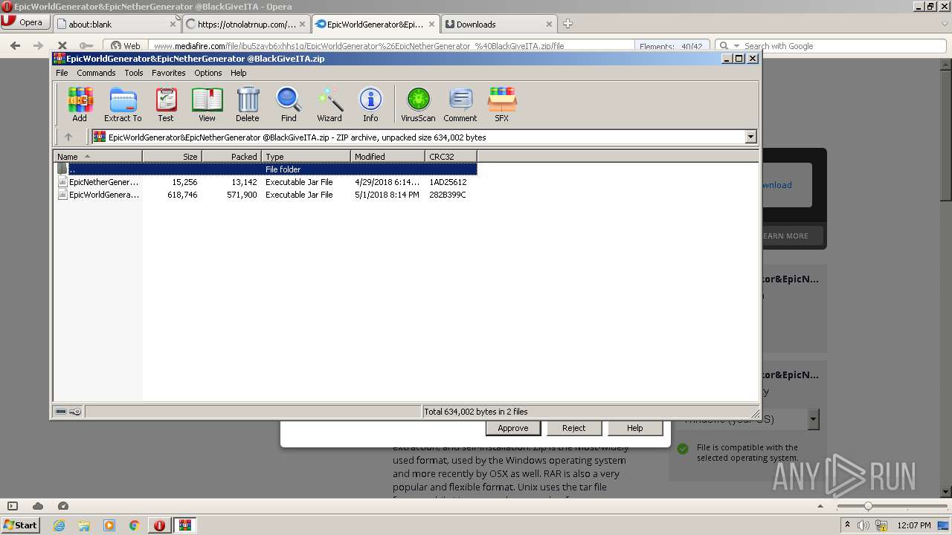This screenshot has height=535, width=952.
Task: Open the Options menu
Action: (x=208, y=73)
